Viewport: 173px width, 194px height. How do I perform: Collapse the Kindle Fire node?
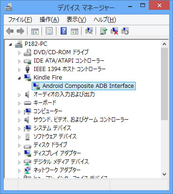tap(19, 78)
